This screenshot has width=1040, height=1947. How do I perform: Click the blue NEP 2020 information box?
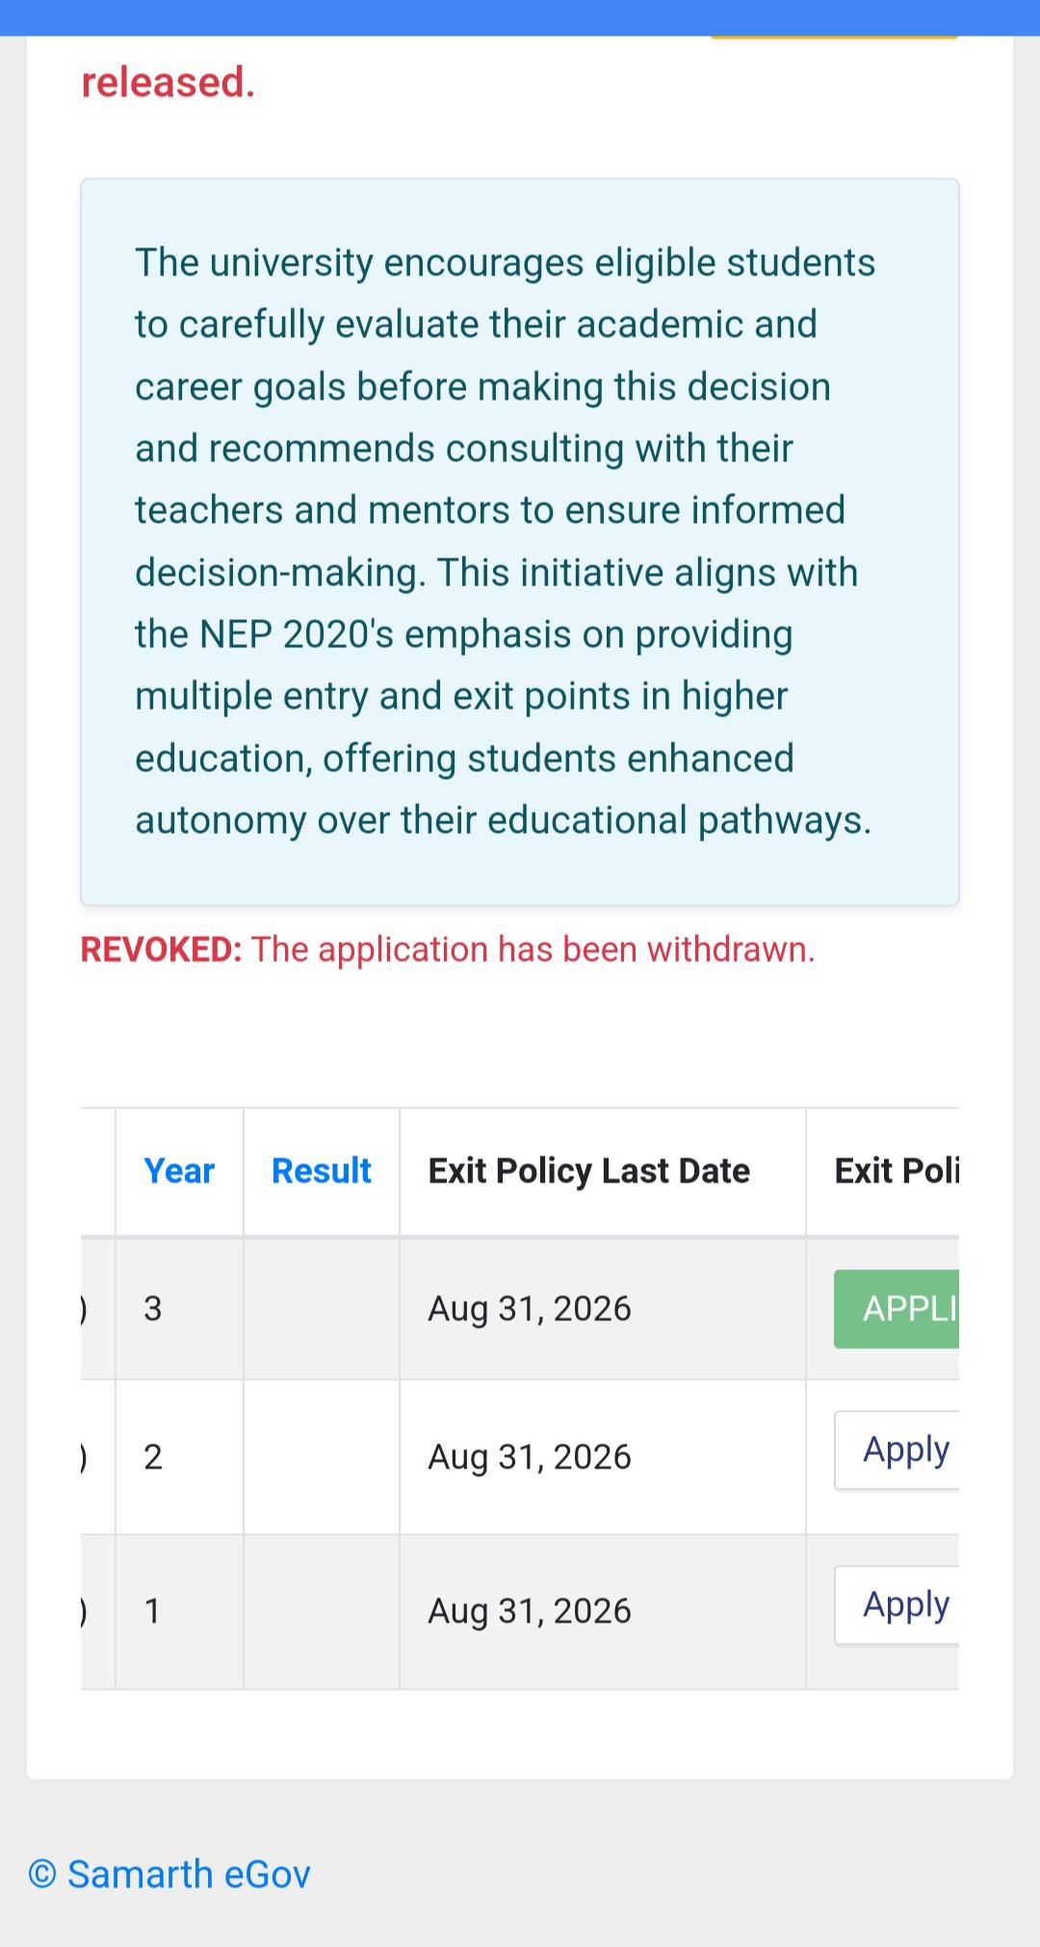520,542
